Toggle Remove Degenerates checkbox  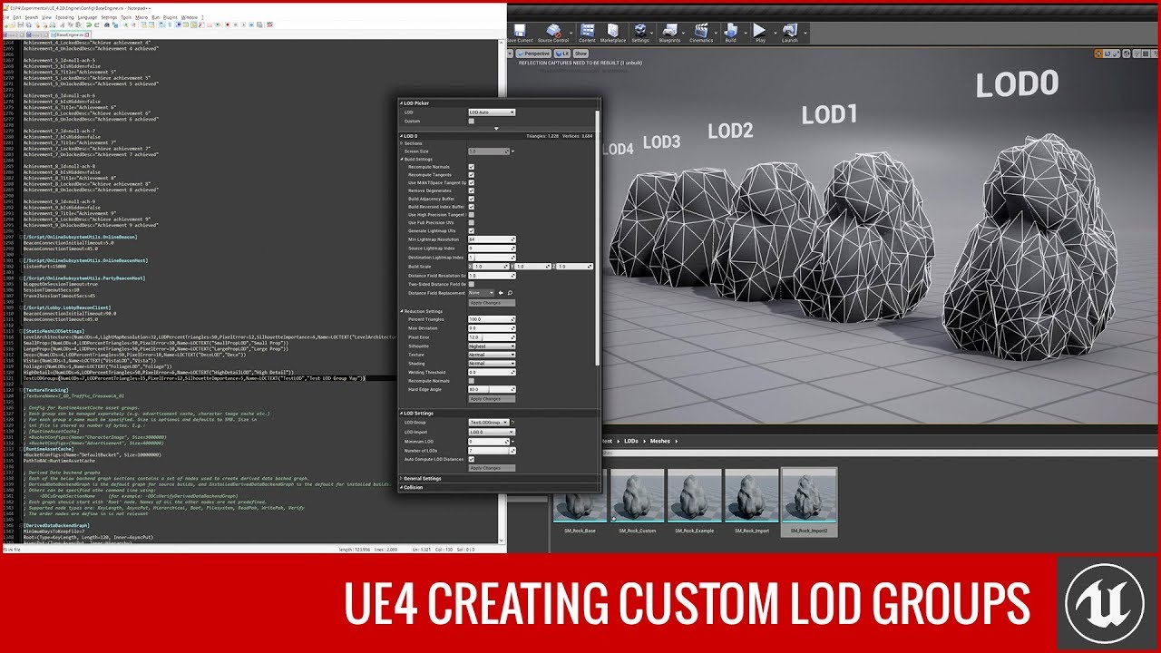(472, 191)
